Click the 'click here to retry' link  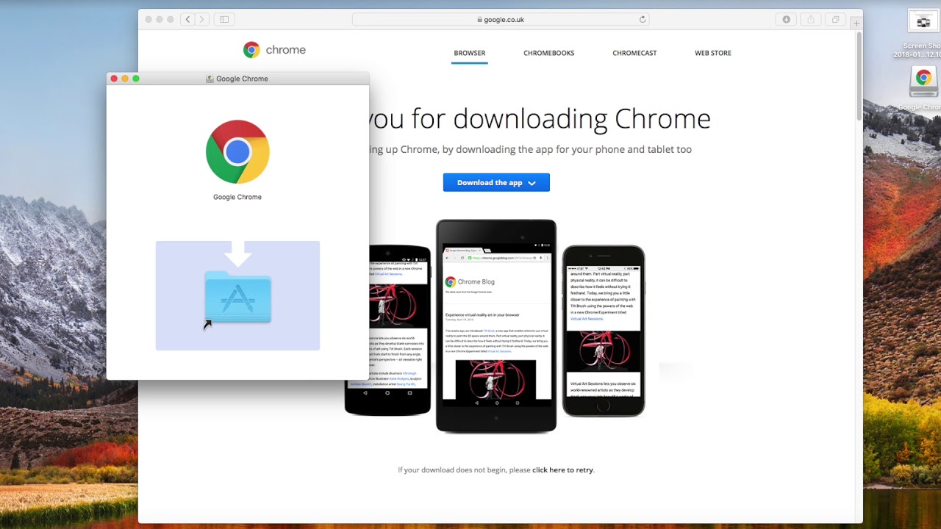point(562,469)
